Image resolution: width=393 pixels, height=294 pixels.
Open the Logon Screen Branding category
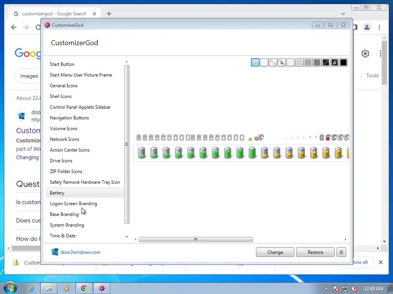tap(73, 204)
